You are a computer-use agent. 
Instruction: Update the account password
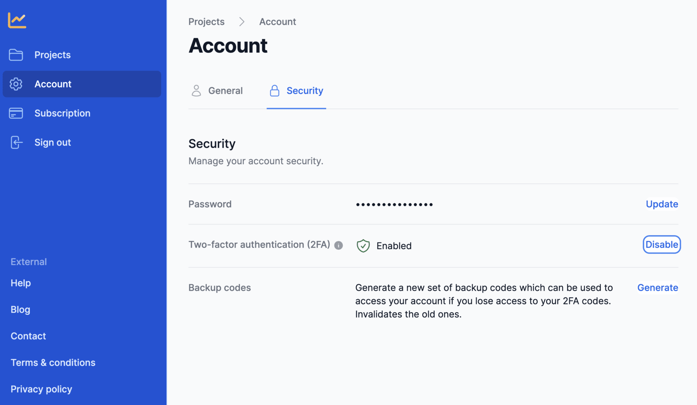pos(662,204)
